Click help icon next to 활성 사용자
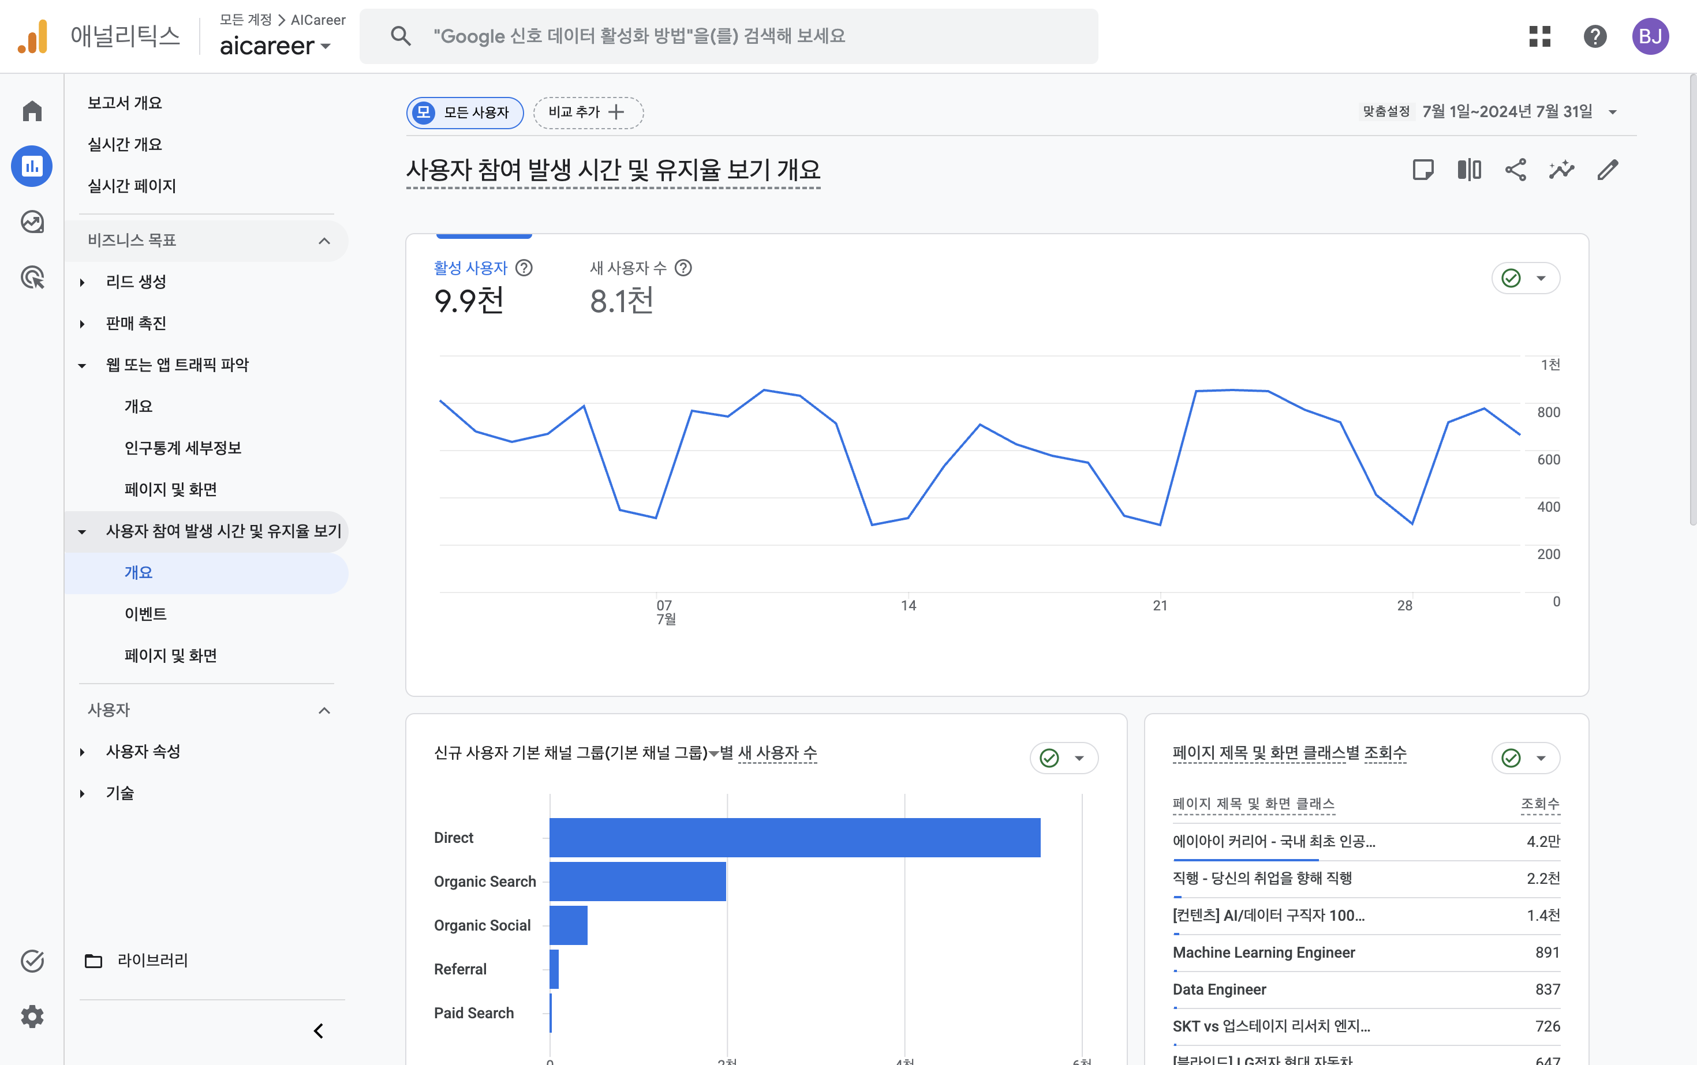Screen dimensions: 1697x1065 click(x=524, y=268)
